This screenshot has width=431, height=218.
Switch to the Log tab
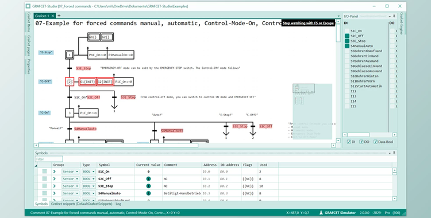(x=118, y=204)
